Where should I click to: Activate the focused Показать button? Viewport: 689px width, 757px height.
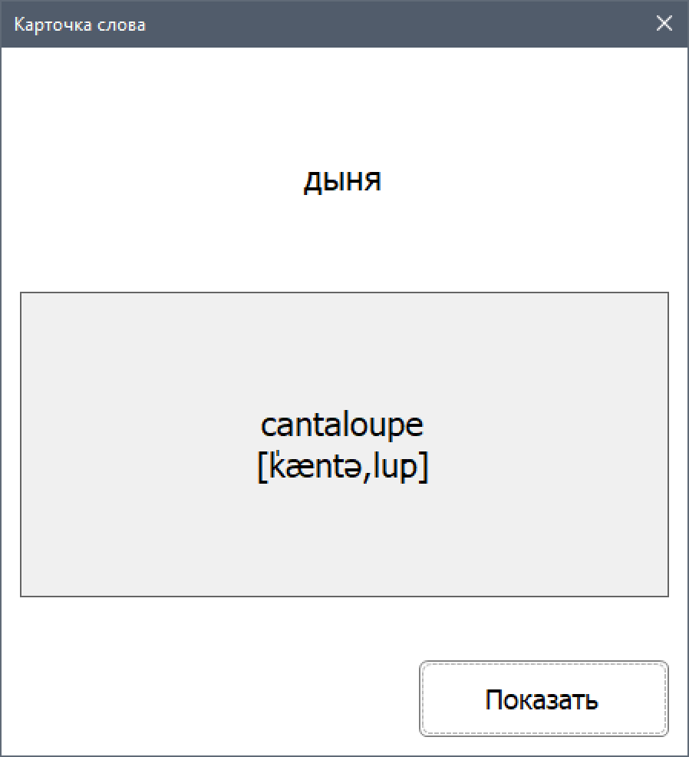tap(543, 699)
